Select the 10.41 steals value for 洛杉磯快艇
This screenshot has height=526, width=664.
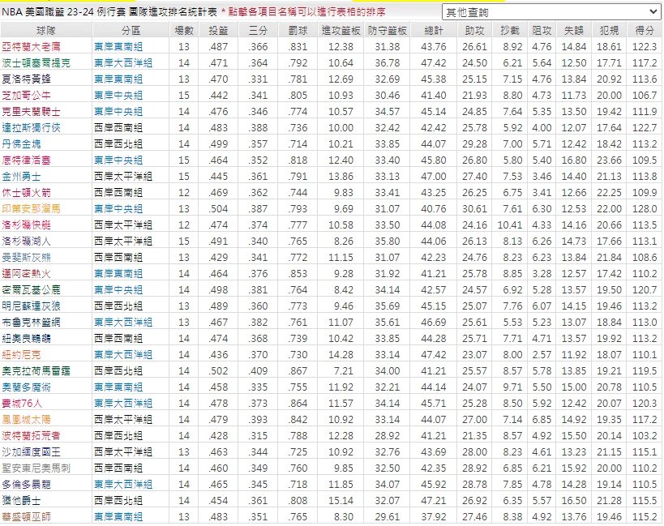pos(509,225)
